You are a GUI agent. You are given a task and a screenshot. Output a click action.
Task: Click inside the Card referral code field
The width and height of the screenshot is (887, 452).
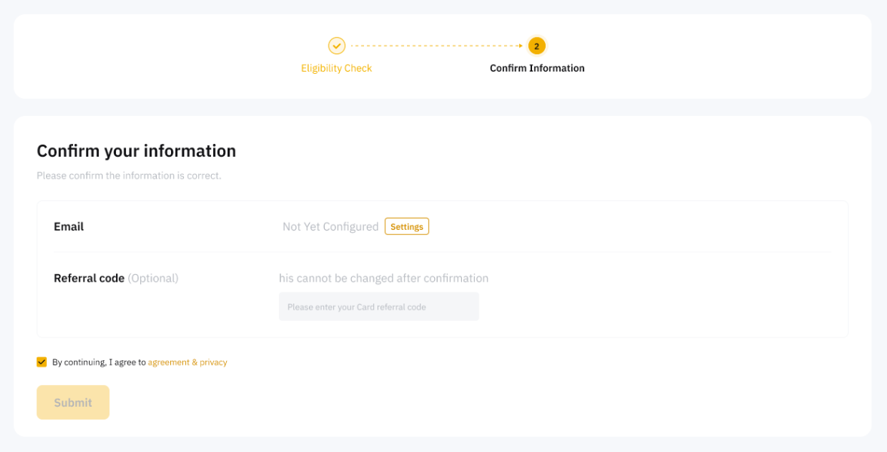click(x=378, y=306)
